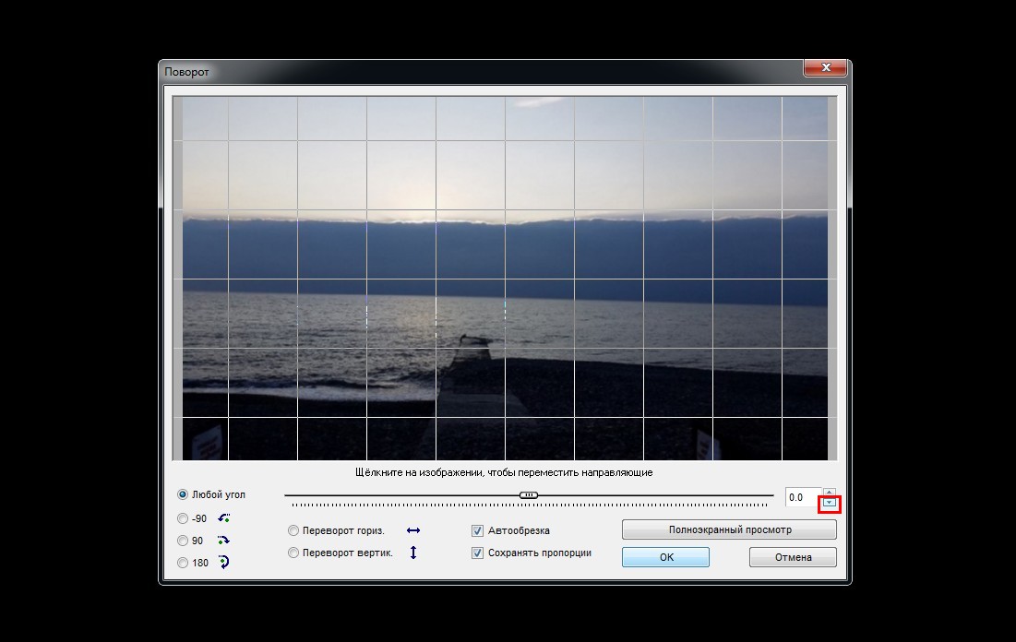Click the rotation angle slider handle
This screenshot has height=642, width=1016.
click(529, 495)
